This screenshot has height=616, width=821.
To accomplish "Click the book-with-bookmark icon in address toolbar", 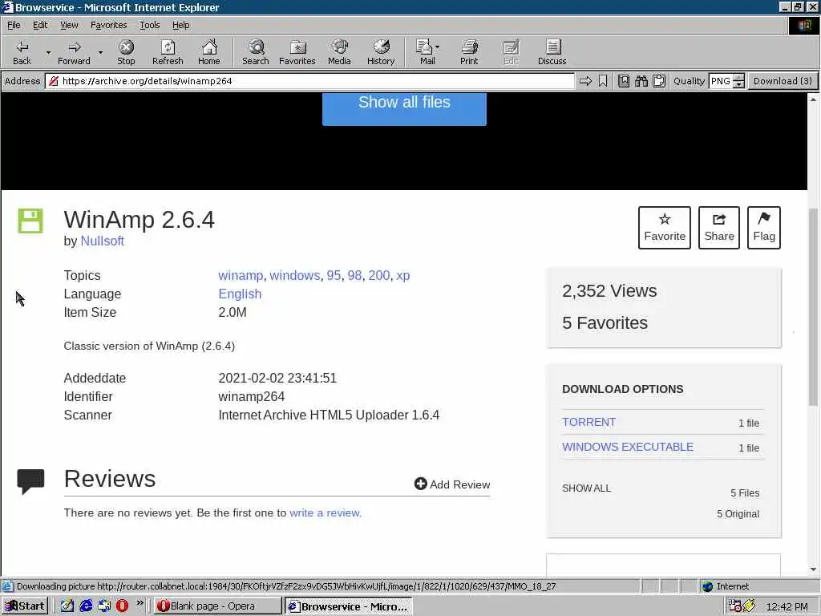I will [x=624, y=81].
